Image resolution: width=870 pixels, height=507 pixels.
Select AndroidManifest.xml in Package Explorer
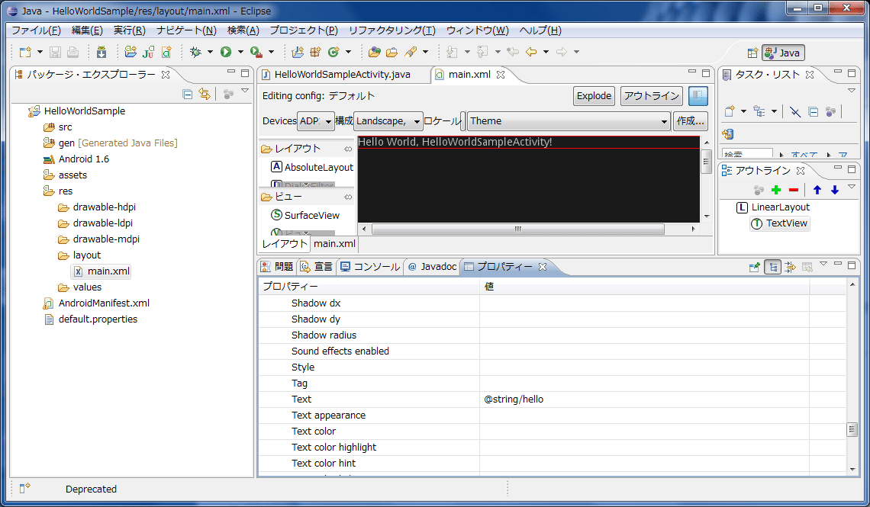(x=97, y=303)
